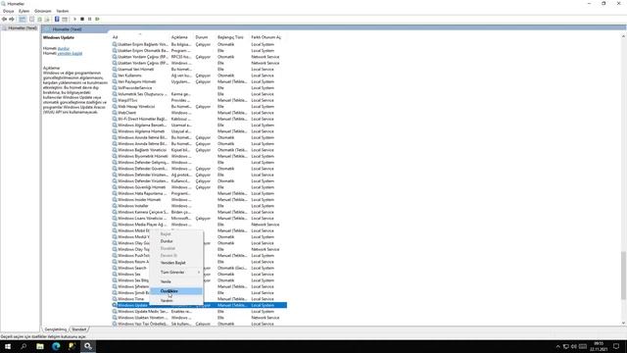Choose Özellikler in the context menu

[x=176, y=291]
